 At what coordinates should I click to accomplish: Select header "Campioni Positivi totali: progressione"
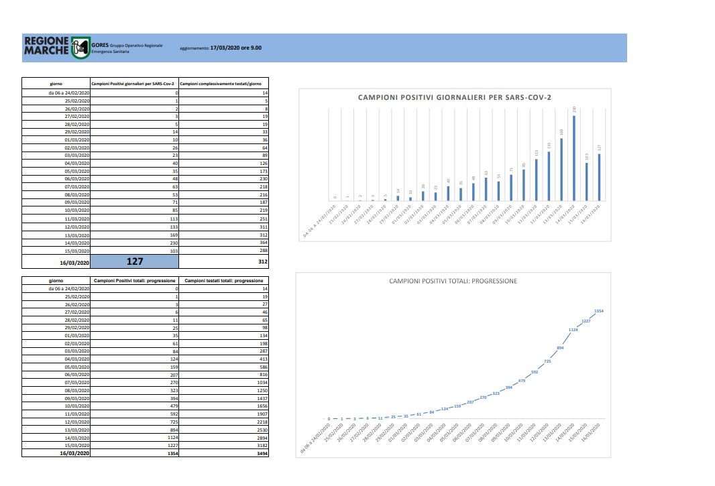tap(135, 281)
